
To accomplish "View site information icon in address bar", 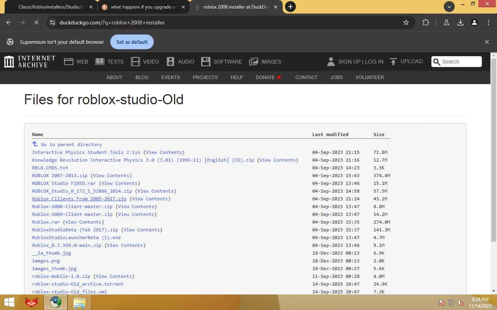I will tap(53, 22).
